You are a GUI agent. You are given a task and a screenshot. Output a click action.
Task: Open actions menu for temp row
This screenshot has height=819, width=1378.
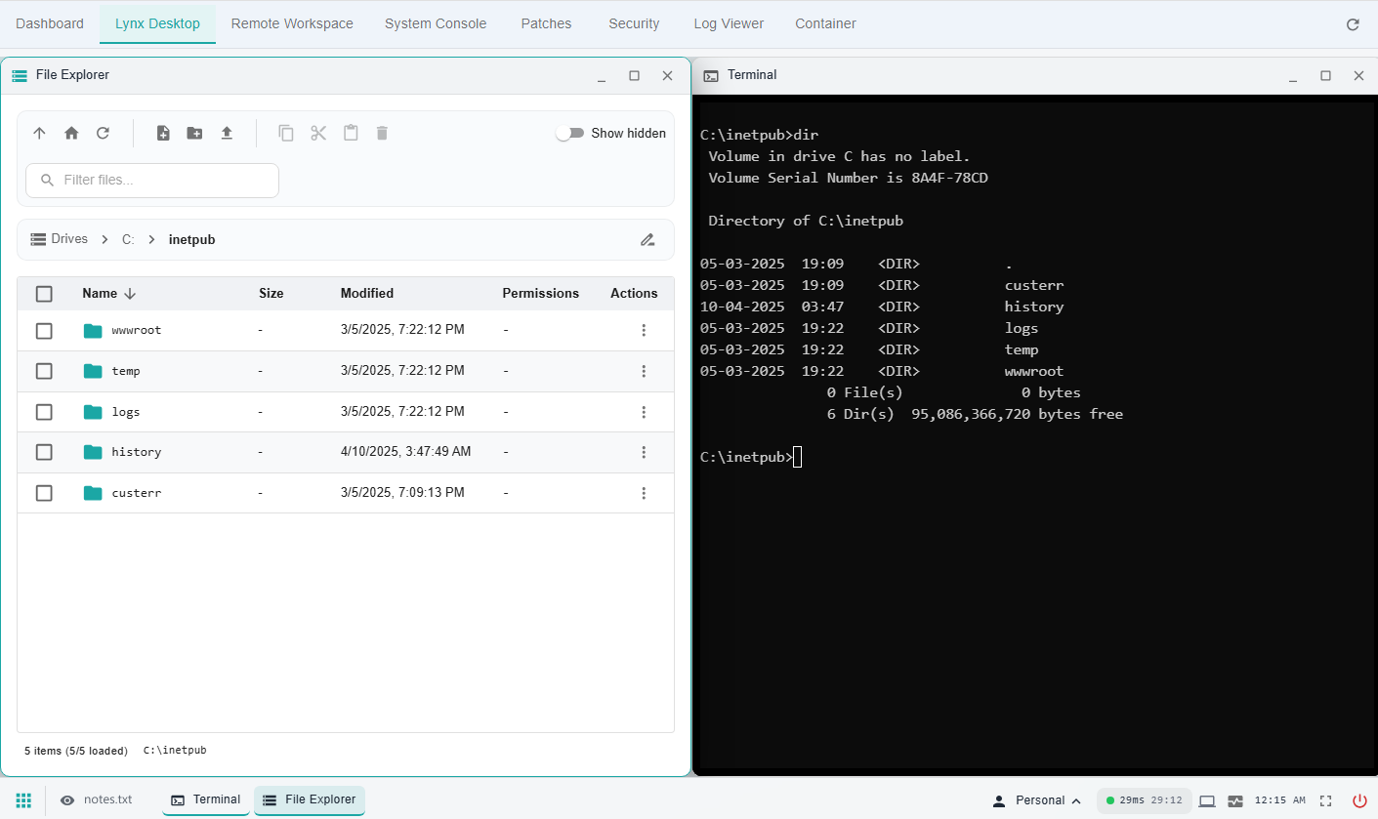click(x=644, y=371)
